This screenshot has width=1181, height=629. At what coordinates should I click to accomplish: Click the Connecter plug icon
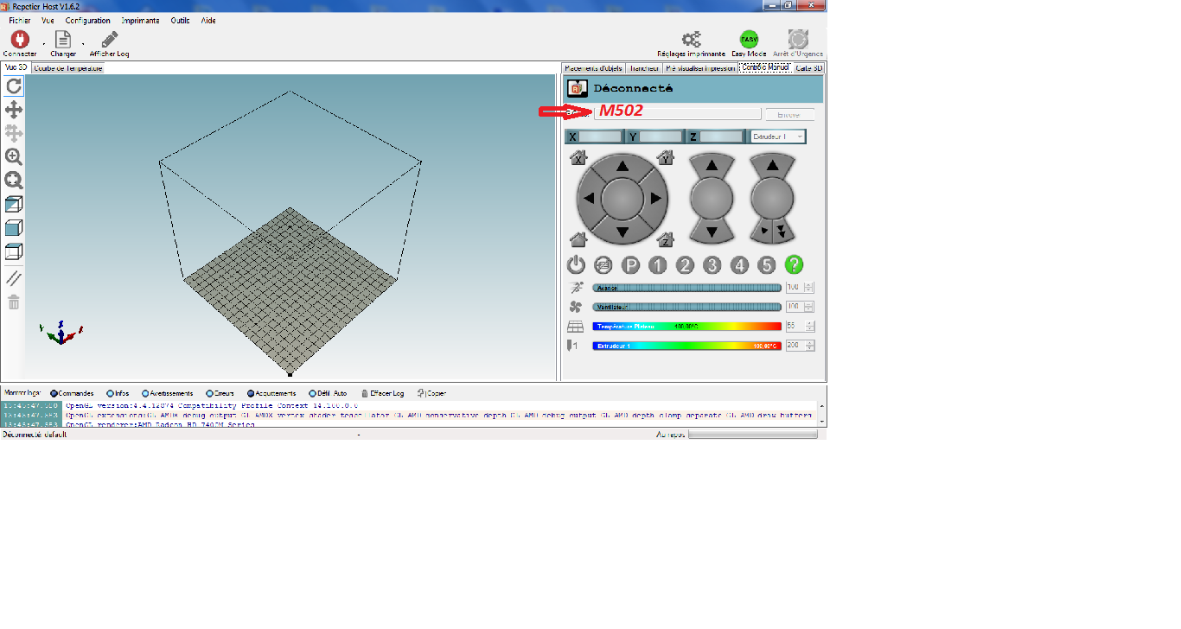[x=19, y=40]
